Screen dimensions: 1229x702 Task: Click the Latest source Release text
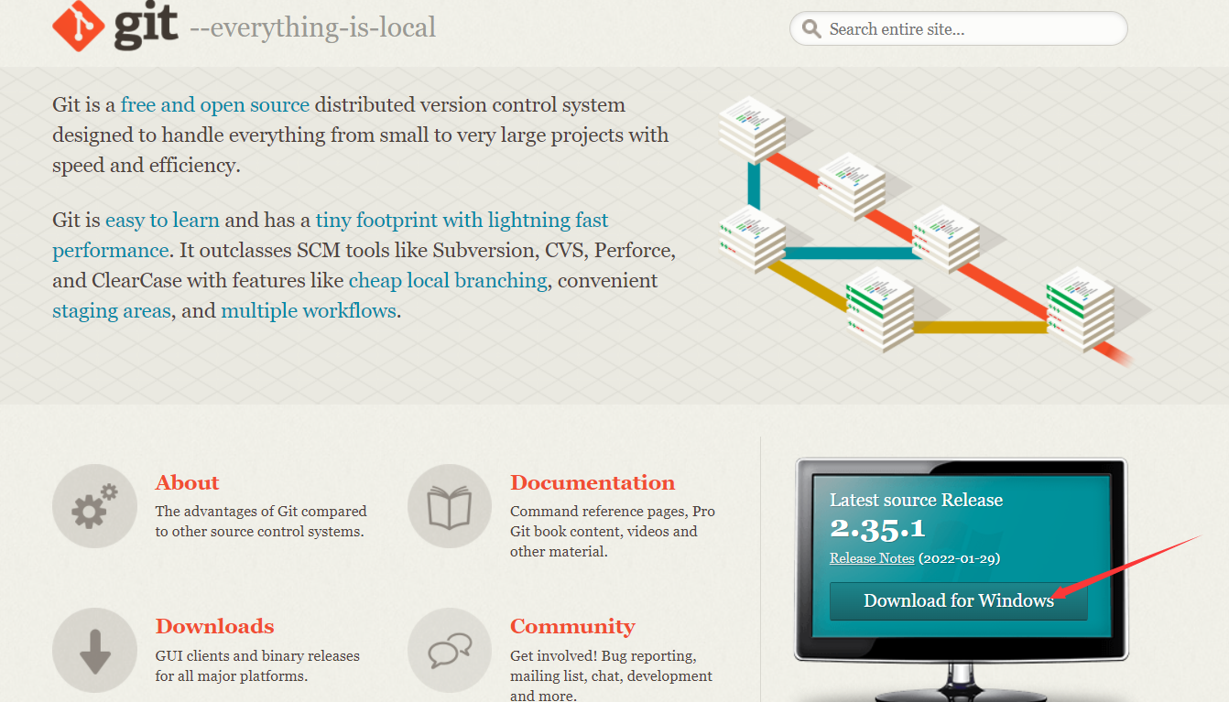(x=916, y=500)
